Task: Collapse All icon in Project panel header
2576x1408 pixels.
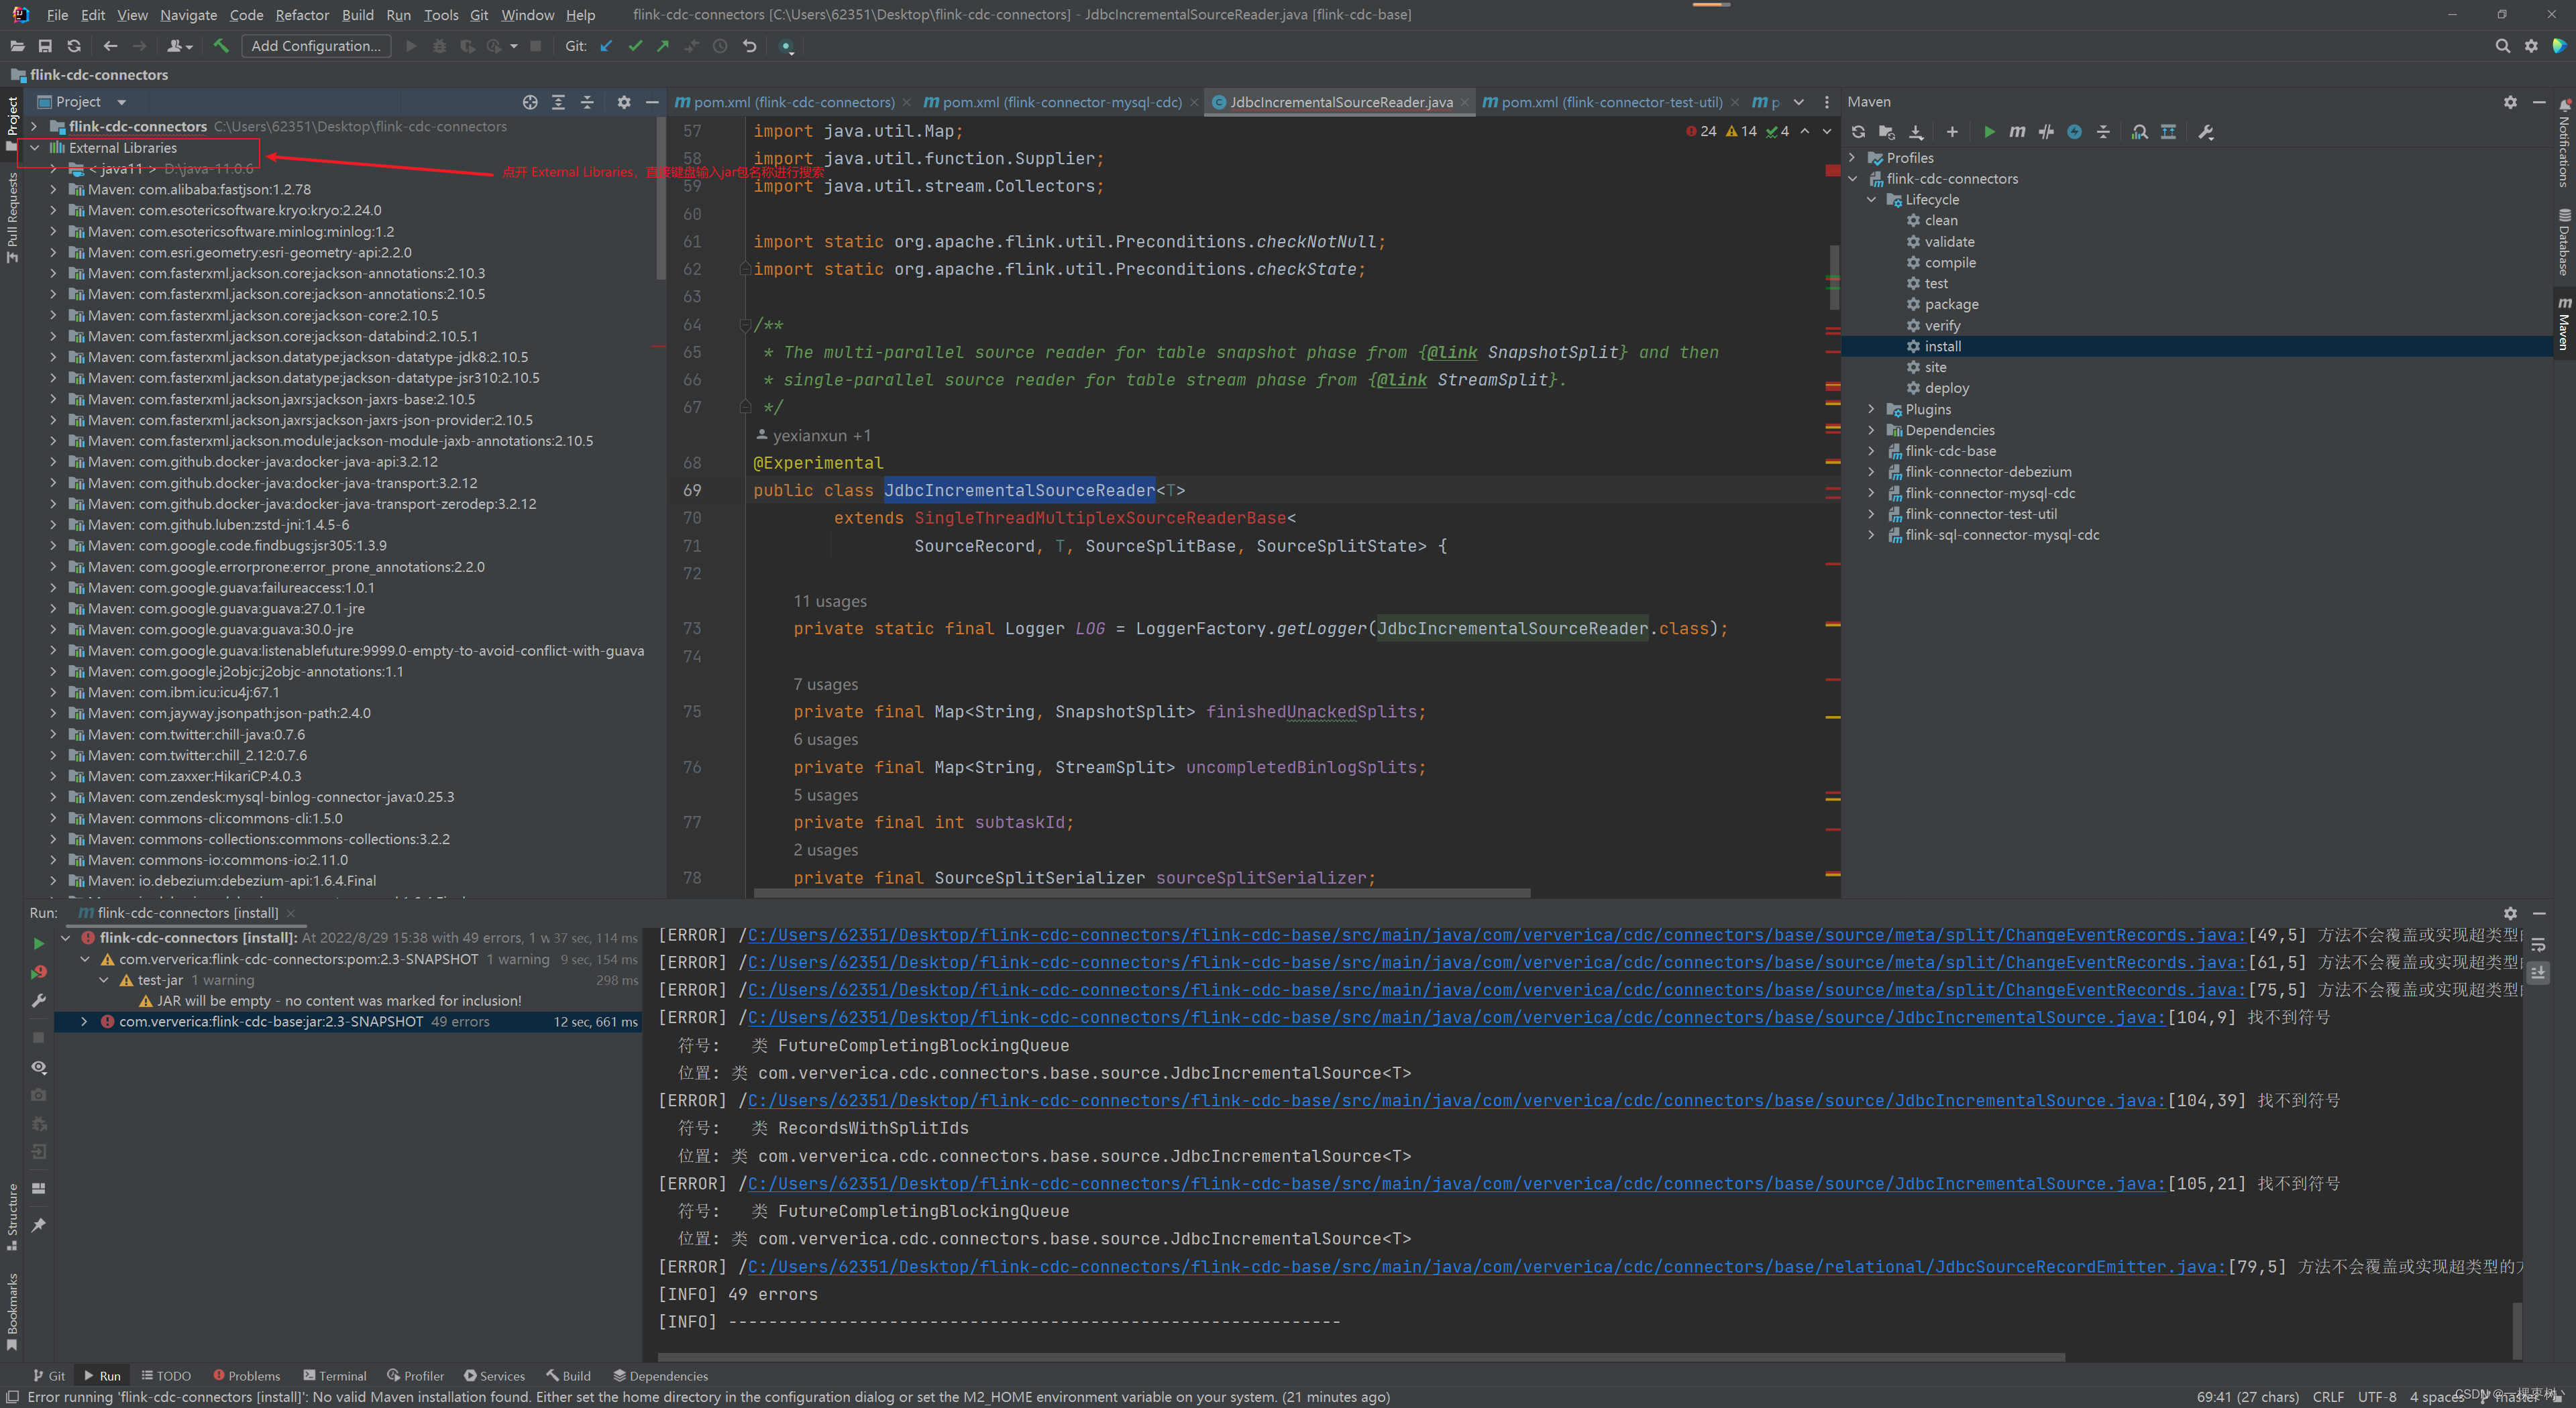Action: pos(587,102)
